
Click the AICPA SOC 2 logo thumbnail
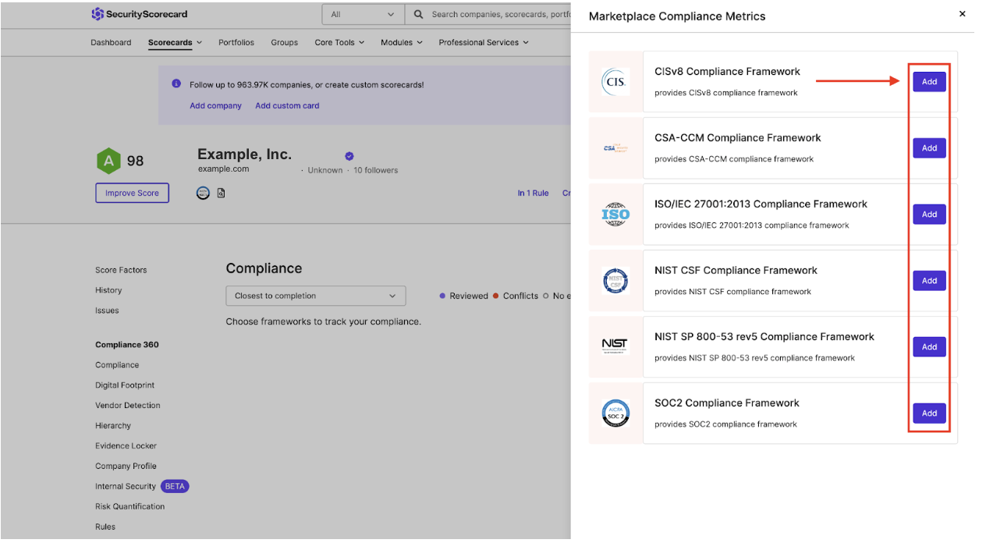tap(615, 413)
